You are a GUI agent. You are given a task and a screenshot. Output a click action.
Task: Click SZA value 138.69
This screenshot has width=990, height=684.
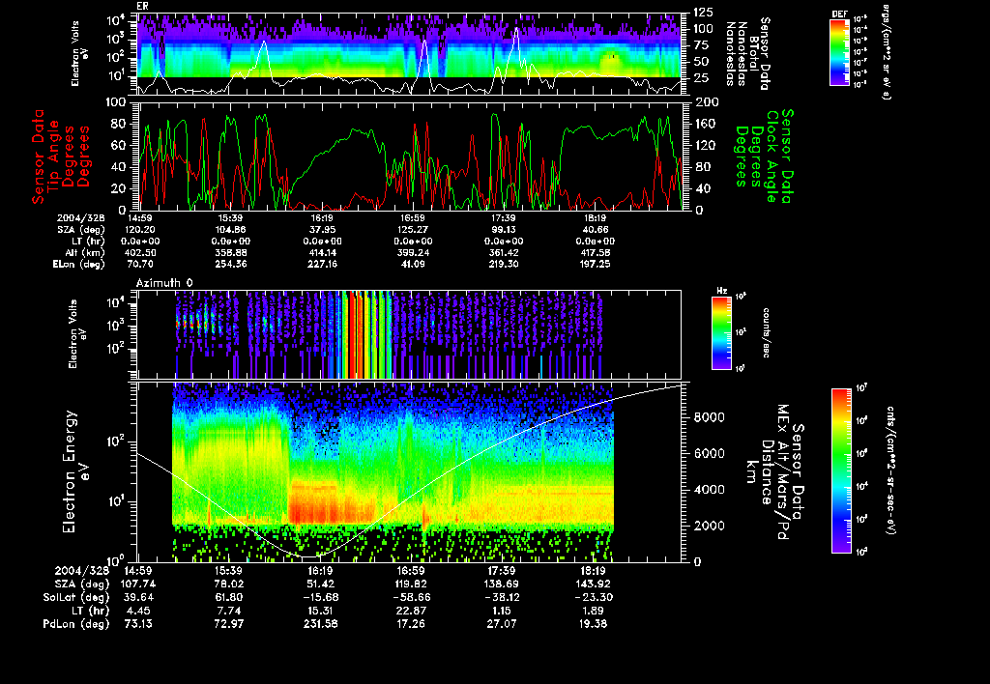502,584
